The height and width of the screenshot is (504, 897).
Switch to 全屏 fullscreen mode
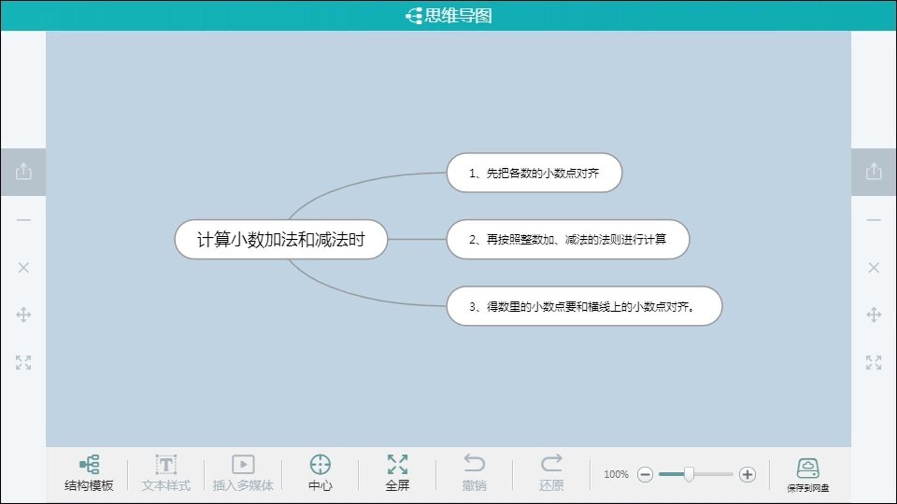[398, 464]
